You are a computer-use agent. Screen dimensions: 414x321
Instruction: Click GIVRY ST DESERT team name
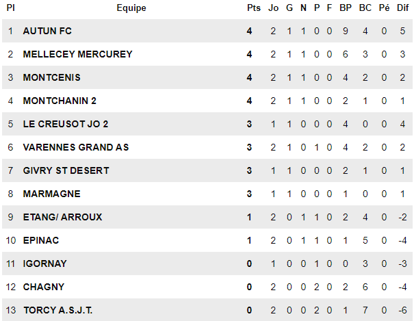point(66,170)
